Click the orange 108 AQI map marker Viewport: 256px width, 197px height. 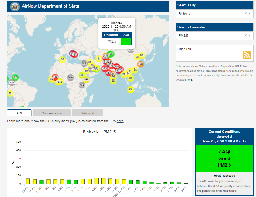(x=140, y=64)
